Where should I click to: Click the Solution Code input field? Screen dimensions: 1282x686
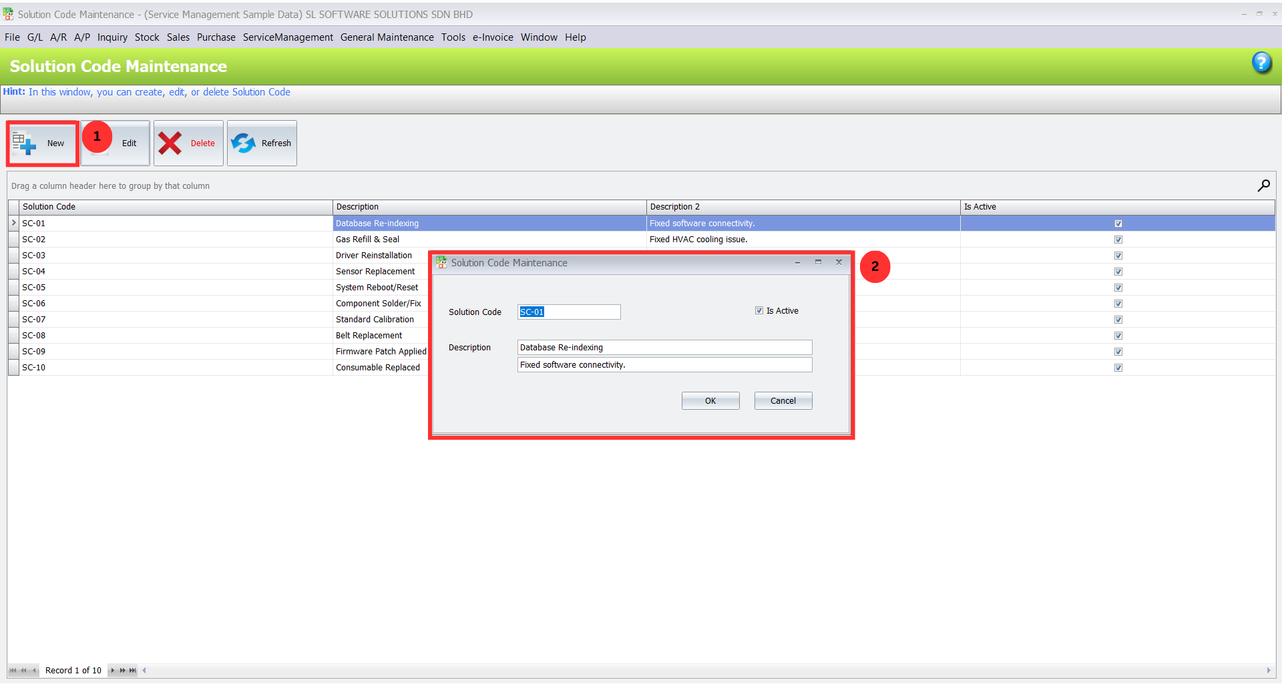568,312
